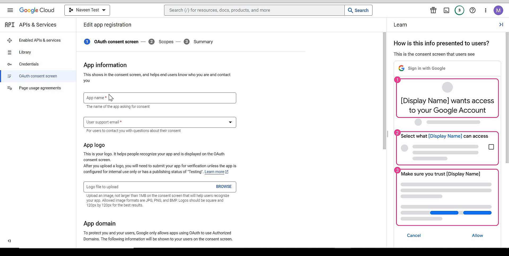Open the account avatar M
This screenshot has width=509, height=256.
point(498,10)
